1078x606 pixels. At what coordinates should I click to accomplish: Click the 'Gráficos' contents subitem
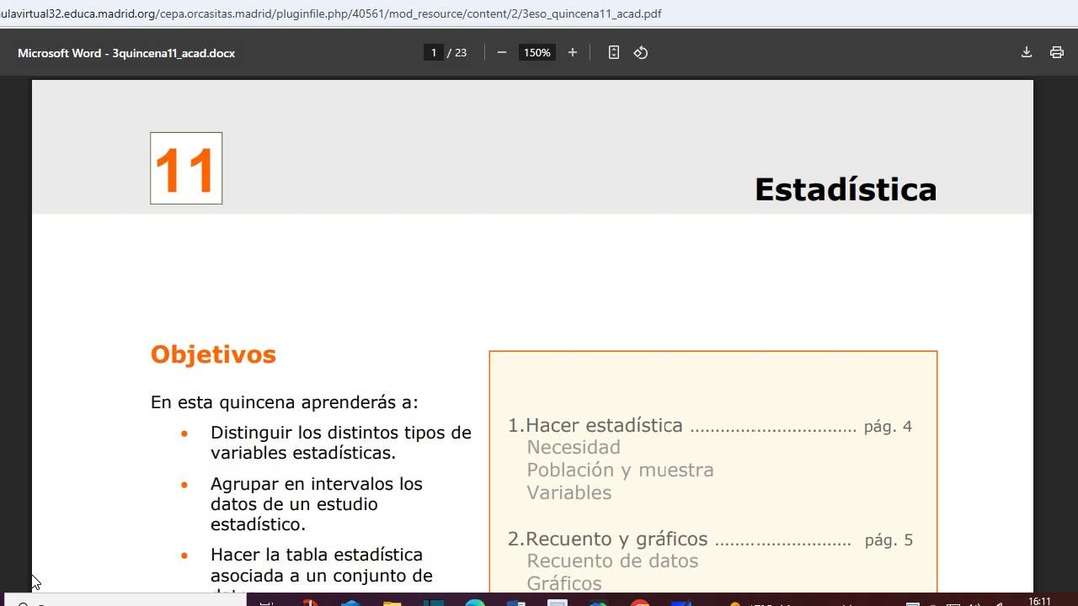(564, 583)
